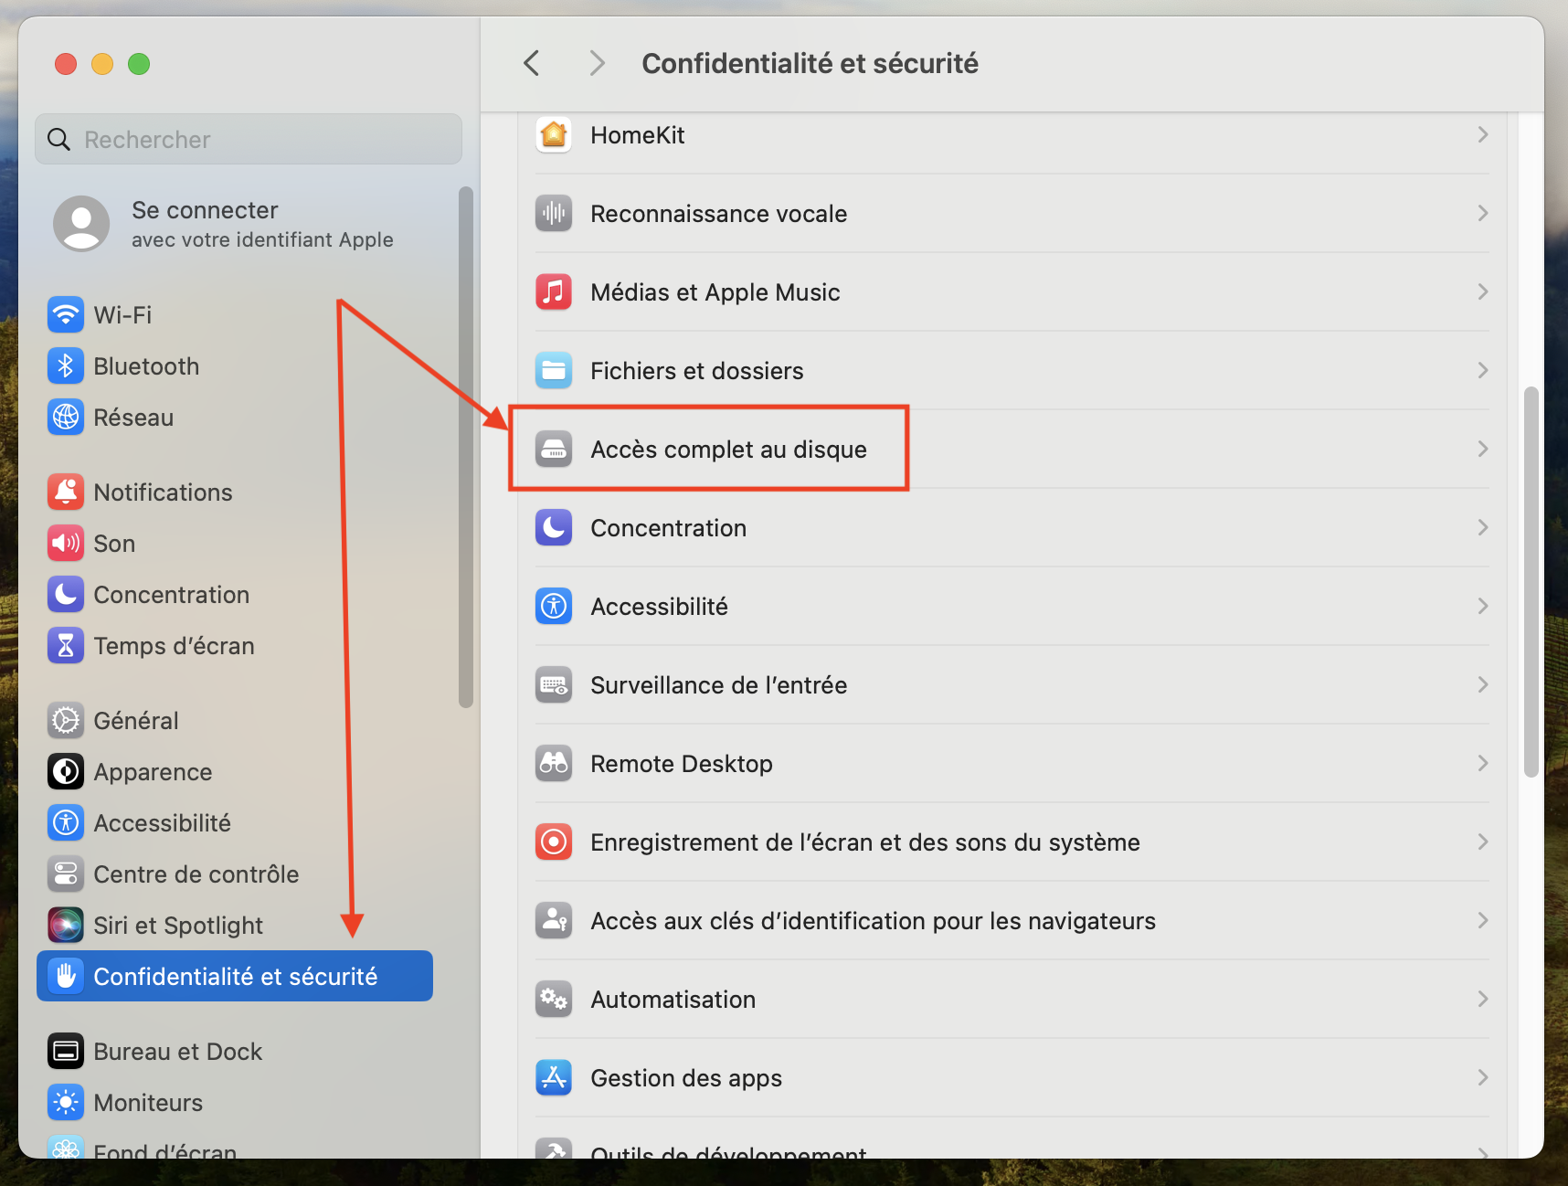1568x1186 pixels.
Task: Select Bluetooth in the sidebar
Action: click(146, 366)
